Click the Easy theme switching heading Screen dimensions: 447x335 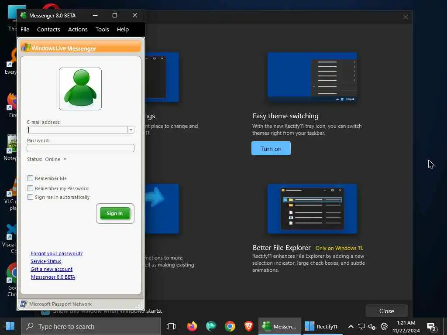pos(285,116)
